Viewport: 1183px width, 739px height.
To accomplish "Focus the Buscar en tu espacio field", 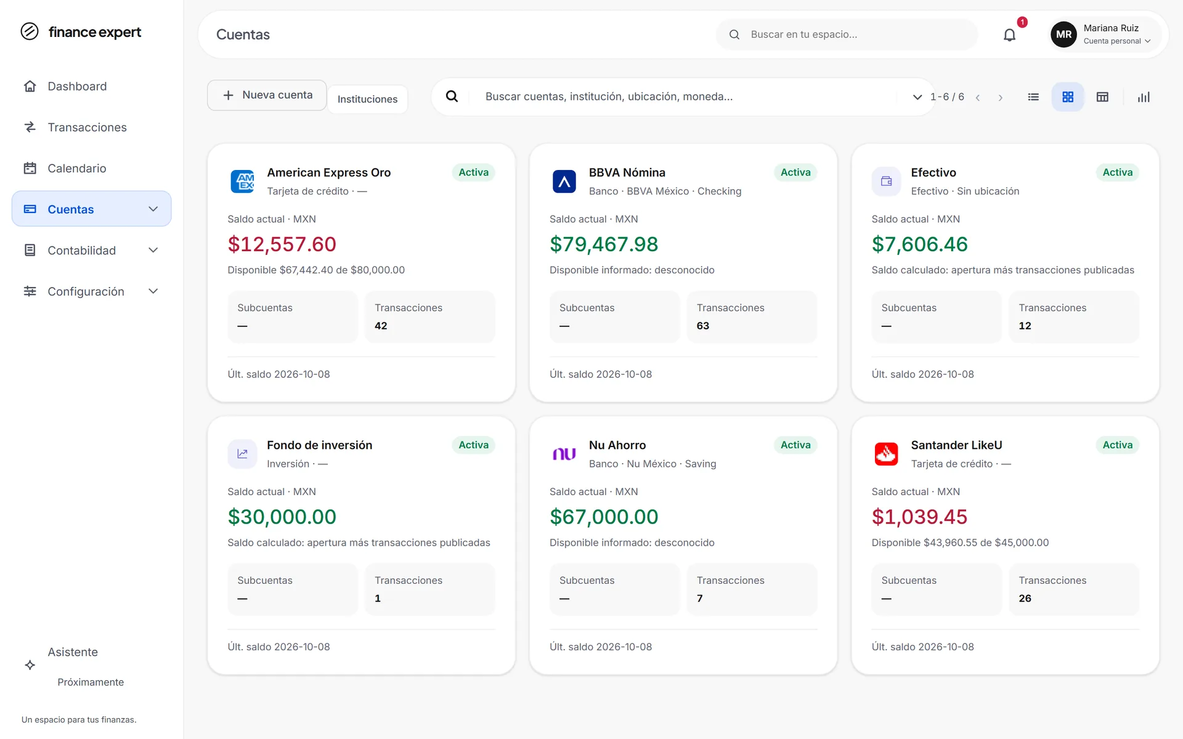I will [x=847, y=34].
